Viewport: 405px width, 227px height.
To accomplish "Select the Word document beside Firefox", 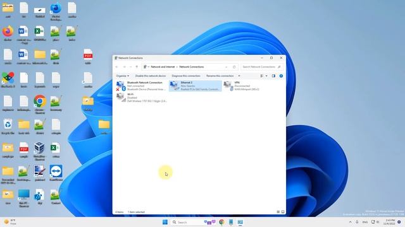I will [x=23, y=35].
